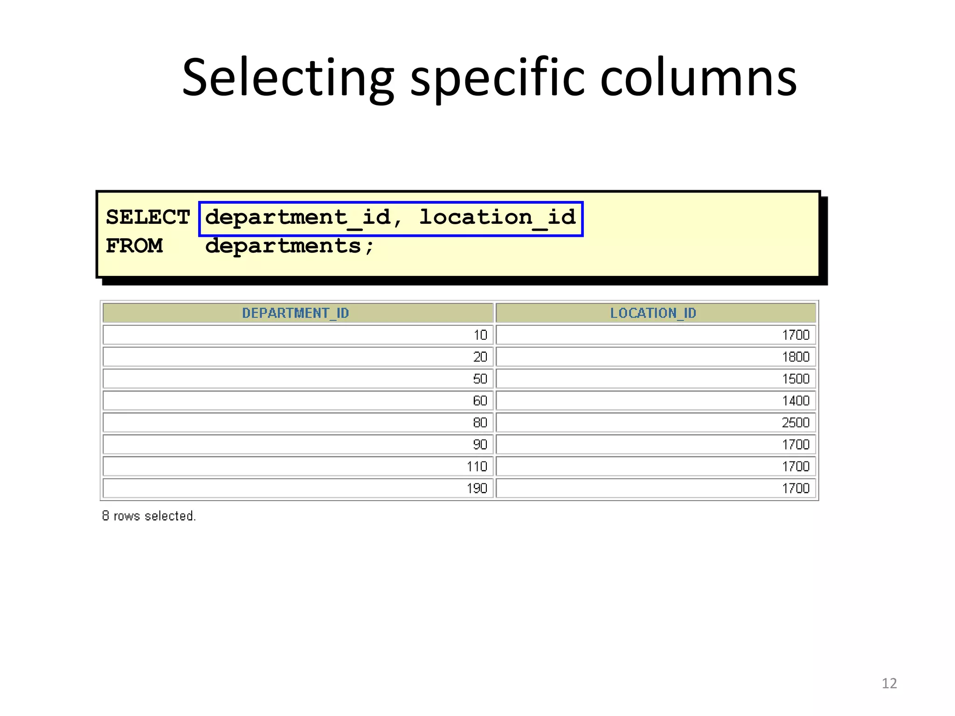Viewport: 955px width, 716px height.
Task: Select the department ID cell 110
Action: tap(298, 466)
